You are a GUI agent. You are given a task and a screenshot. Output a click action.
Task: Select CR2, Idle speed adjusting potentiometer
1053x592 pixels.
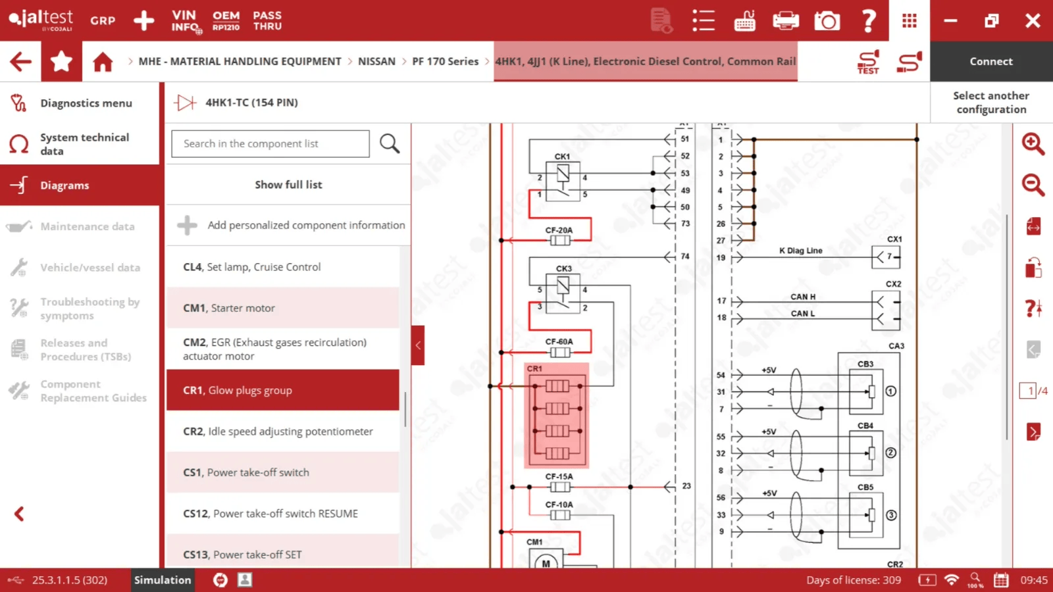[283, 432]
